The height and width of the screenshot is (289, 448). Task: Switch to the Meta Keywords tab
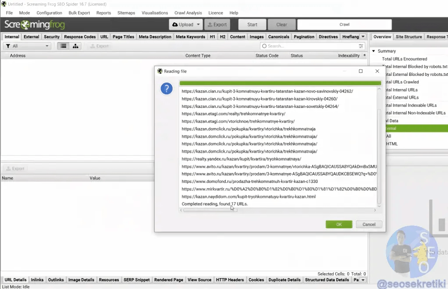point(190,37)
